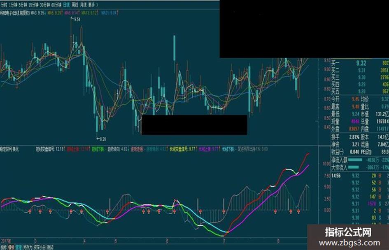This screenshot has width=389, height=250.
Task: Switch to the 周线 weekly chart tab
Action: (x=75, y=5)
